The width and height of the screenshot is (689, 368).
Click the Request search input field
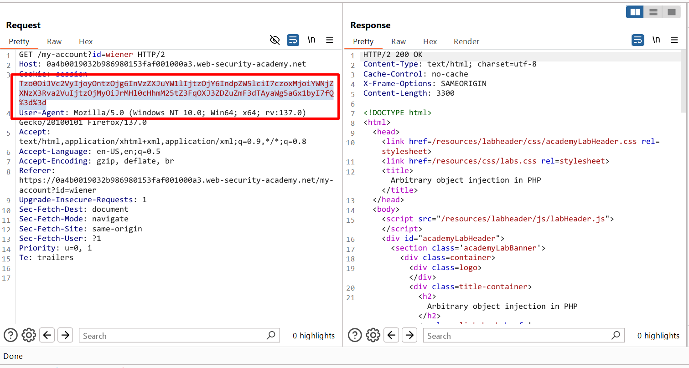coord(173,336)
